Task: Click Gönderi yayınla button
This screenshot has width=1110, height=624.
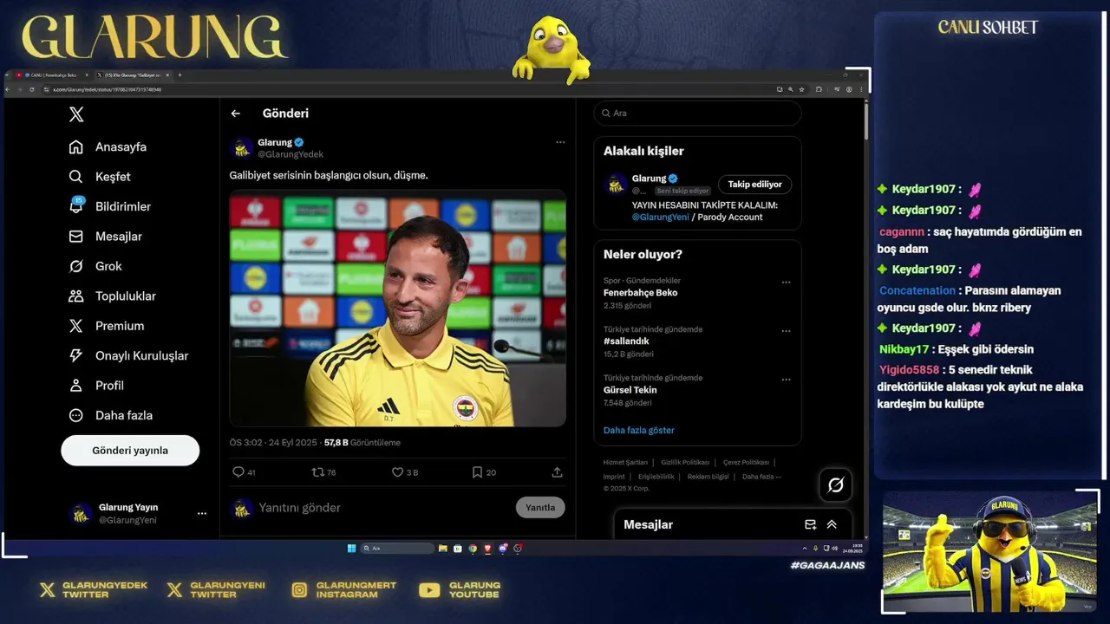Action: [130, 451]
